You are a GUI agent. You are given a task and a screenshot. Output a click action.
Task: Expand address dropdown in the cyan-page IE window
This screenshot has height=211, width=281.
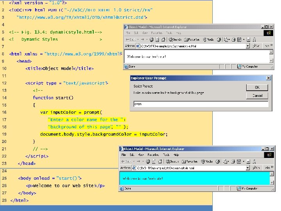247,168
